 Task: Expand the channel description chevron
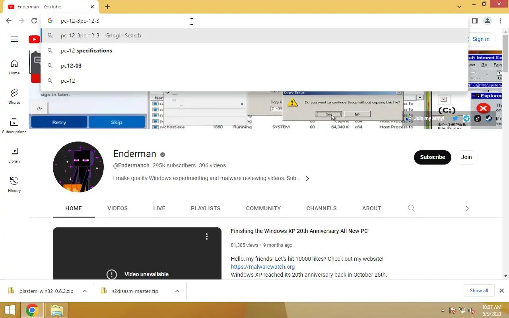point(307,178)
